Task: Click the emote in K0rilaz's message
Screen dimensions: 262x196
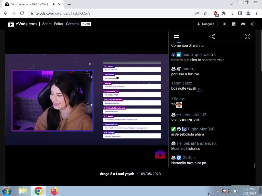Action: (x=179, y=105)
